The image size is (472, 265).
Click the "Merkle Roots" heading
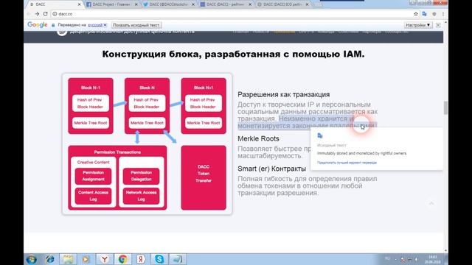(x=258, y=139)
